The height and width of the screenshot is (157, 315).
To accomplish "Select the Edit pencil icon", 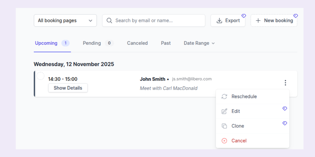I will coord(224,111).
